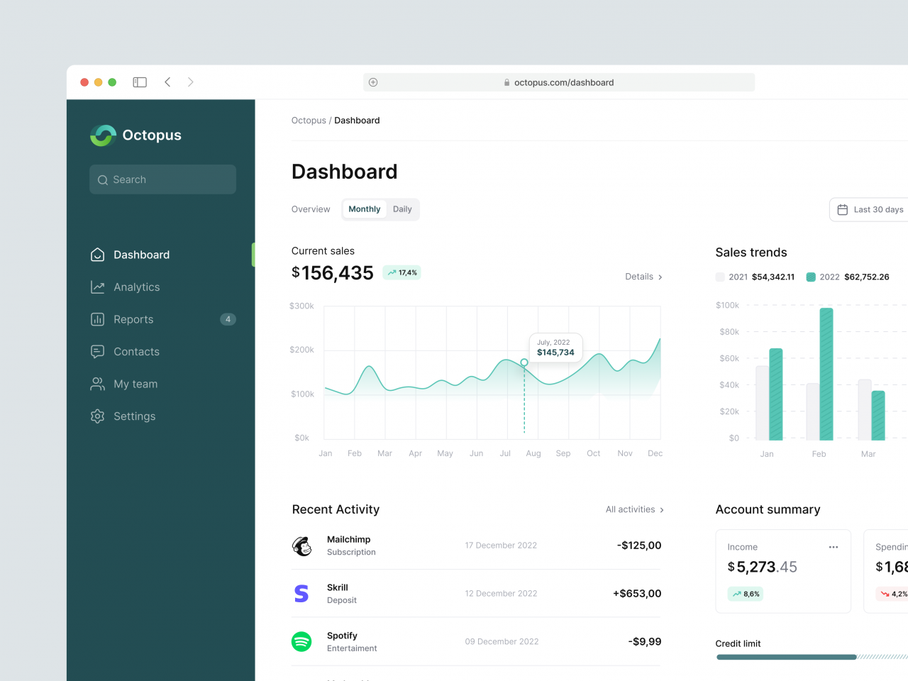The height and width of the screenshot is (681, 908).
Task: Select the Overview tab label
Action: 311,209
